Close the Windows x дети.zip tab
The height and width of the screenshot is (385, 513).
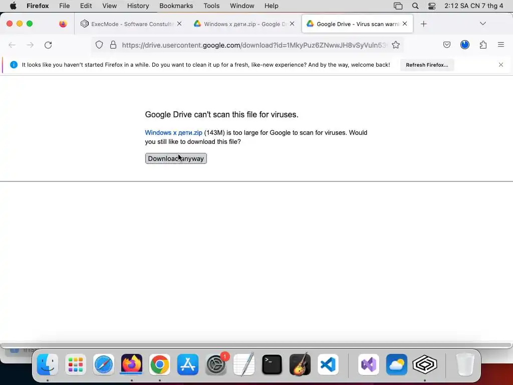[292, 24]
